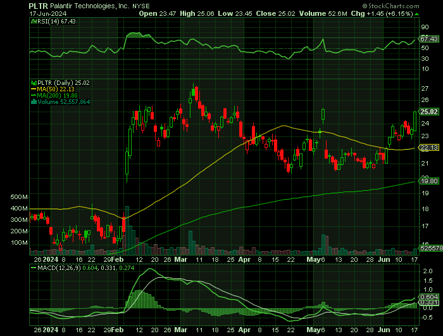443x336 pixels.
Task: Click the PLTR (Daily) 25.02 legend text
Action: click(x=63, y=83)
